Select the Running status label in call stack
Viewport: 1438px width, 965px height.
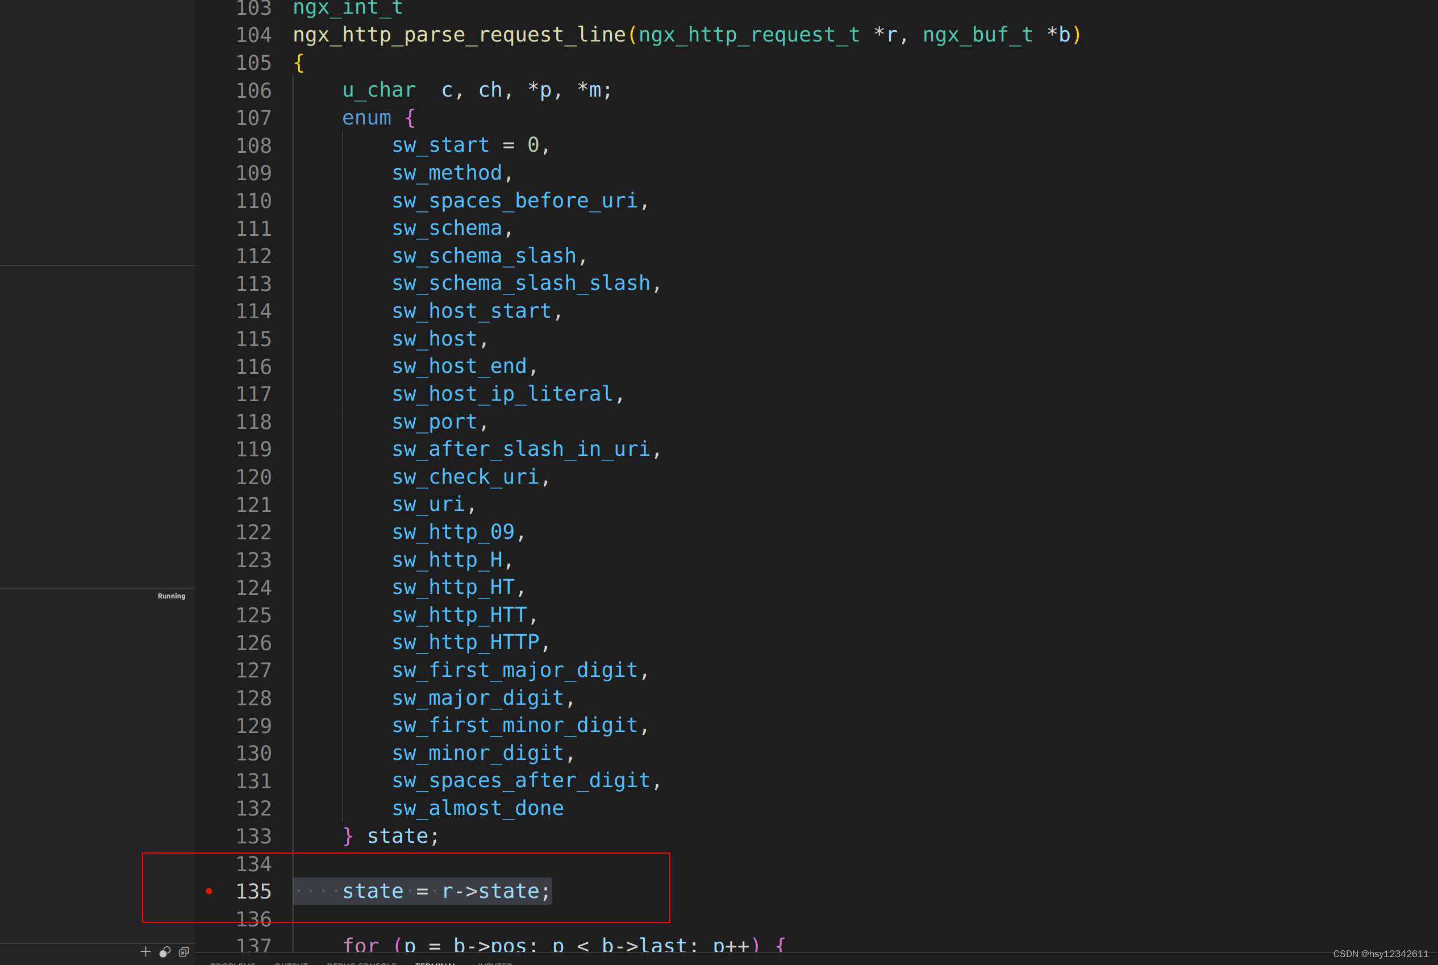(171, 596)
